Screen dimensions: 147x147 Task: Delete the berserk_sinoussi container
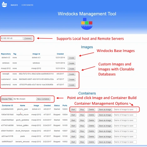click(x=91, y=142)
